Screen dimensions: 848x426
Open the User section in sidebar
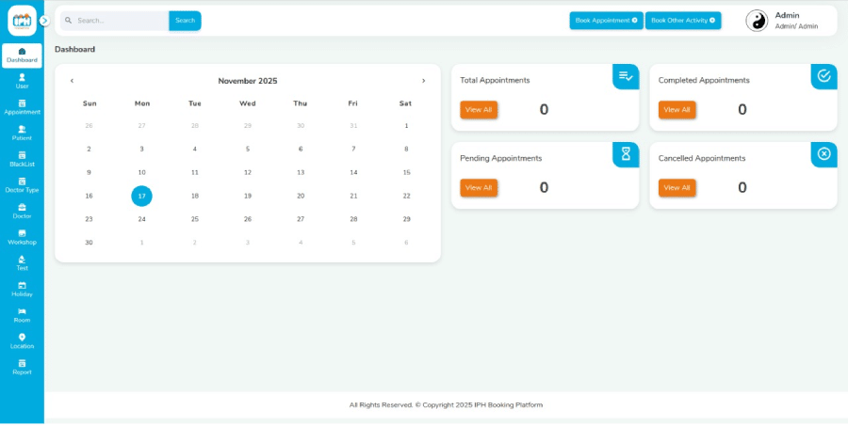tap(22, 82)
